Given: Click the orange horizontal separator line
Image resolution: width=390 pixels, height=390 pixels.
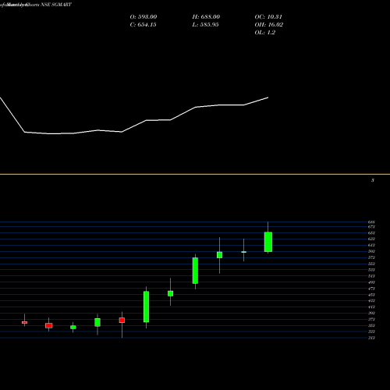Looking at the screenshot, I should click(x=195, y=174).
